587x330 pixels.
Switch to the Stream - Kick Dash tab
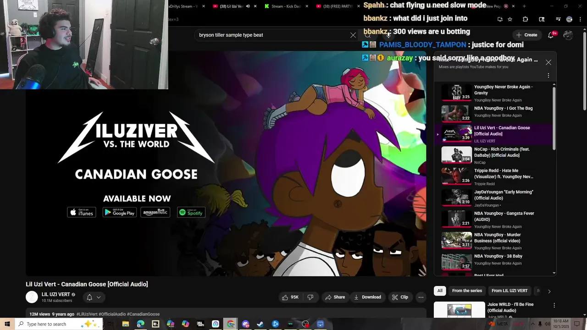coord(285,6)
